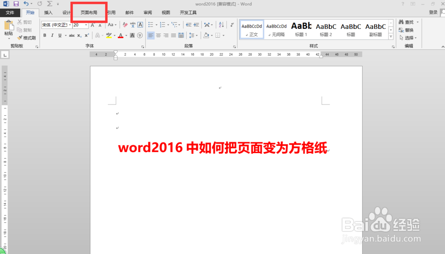This screenshot has height=254, width=445.
Task: Click the Format Painter (格式刷) button
Action: pos(26,38)
